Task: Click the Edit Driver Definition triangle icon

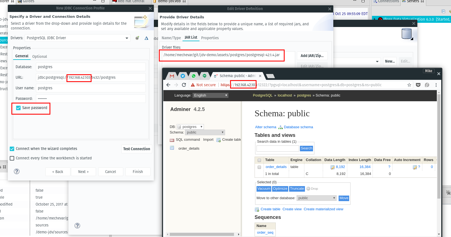Action: [146, 38]
